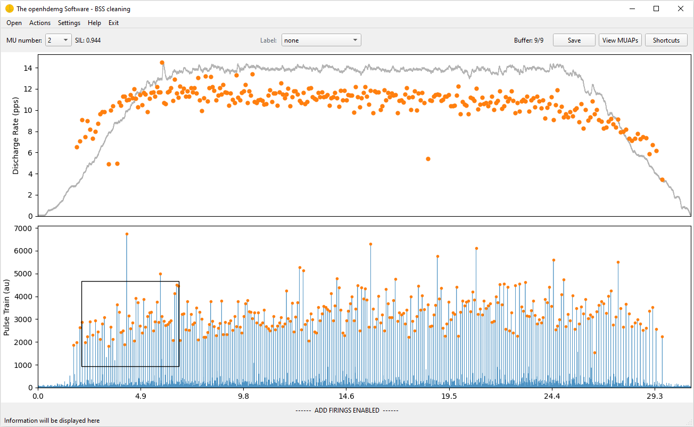Screen dimensions: 694x427
Task: Click the tallest pulse peak near 6700 au
Action: point(127,234)
